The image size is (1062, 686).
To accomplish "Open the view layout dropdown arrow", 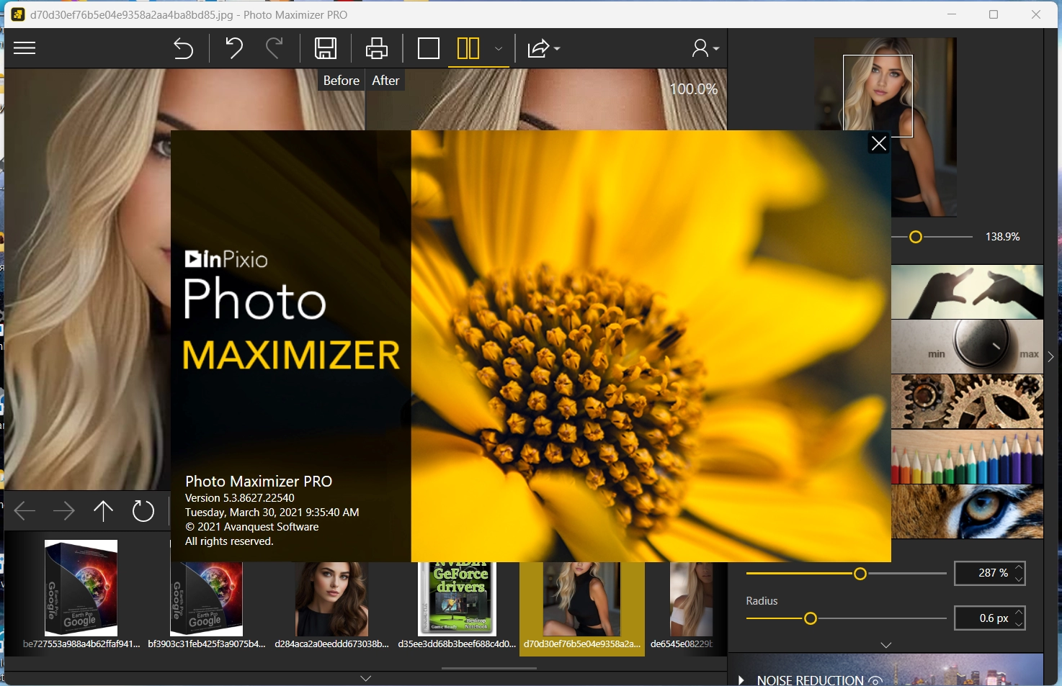I will tap(498, 49).
